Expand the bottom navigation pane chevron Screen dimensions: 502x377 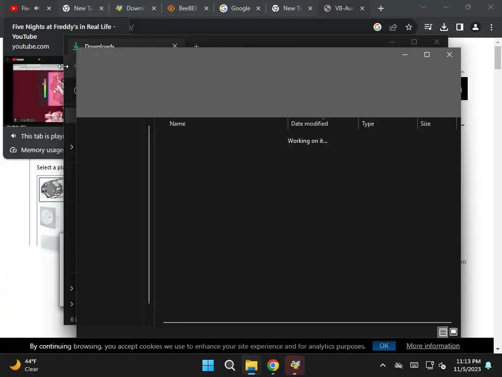point(72,304)
